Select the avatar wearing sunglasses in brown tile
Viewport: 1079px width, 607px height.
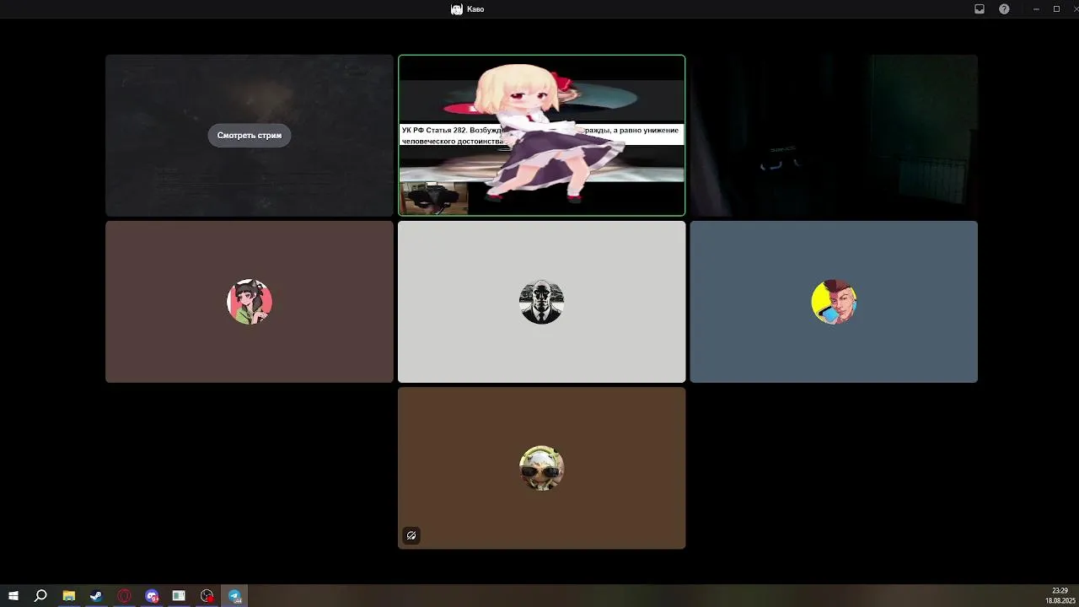point(541,468)
